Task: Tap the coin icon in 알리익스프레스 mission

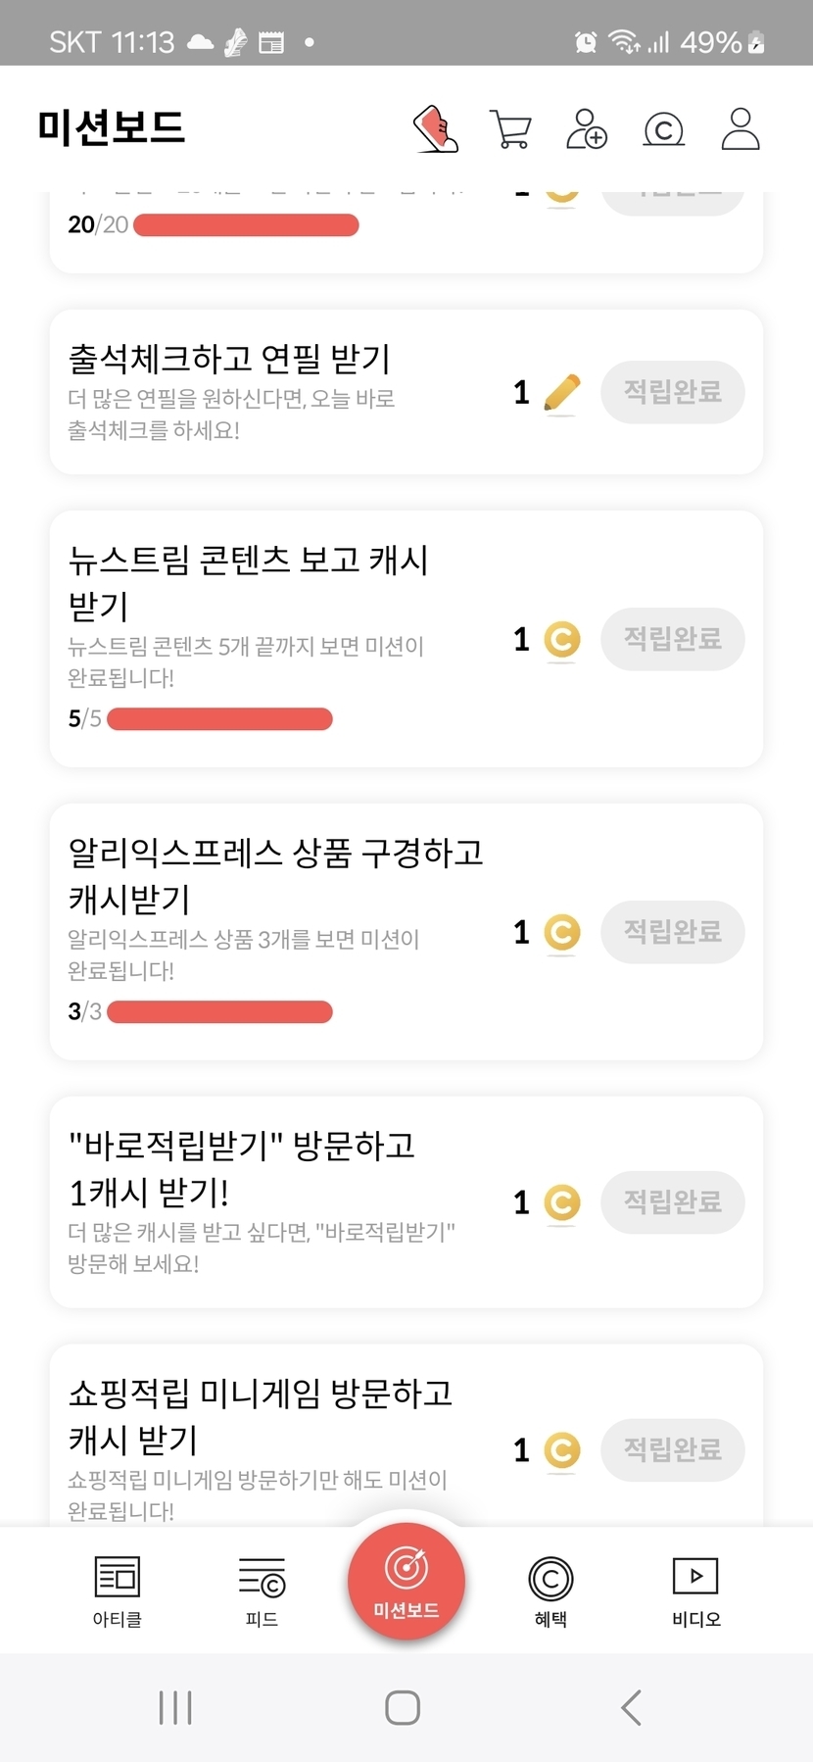Action: tap(561, 932)
